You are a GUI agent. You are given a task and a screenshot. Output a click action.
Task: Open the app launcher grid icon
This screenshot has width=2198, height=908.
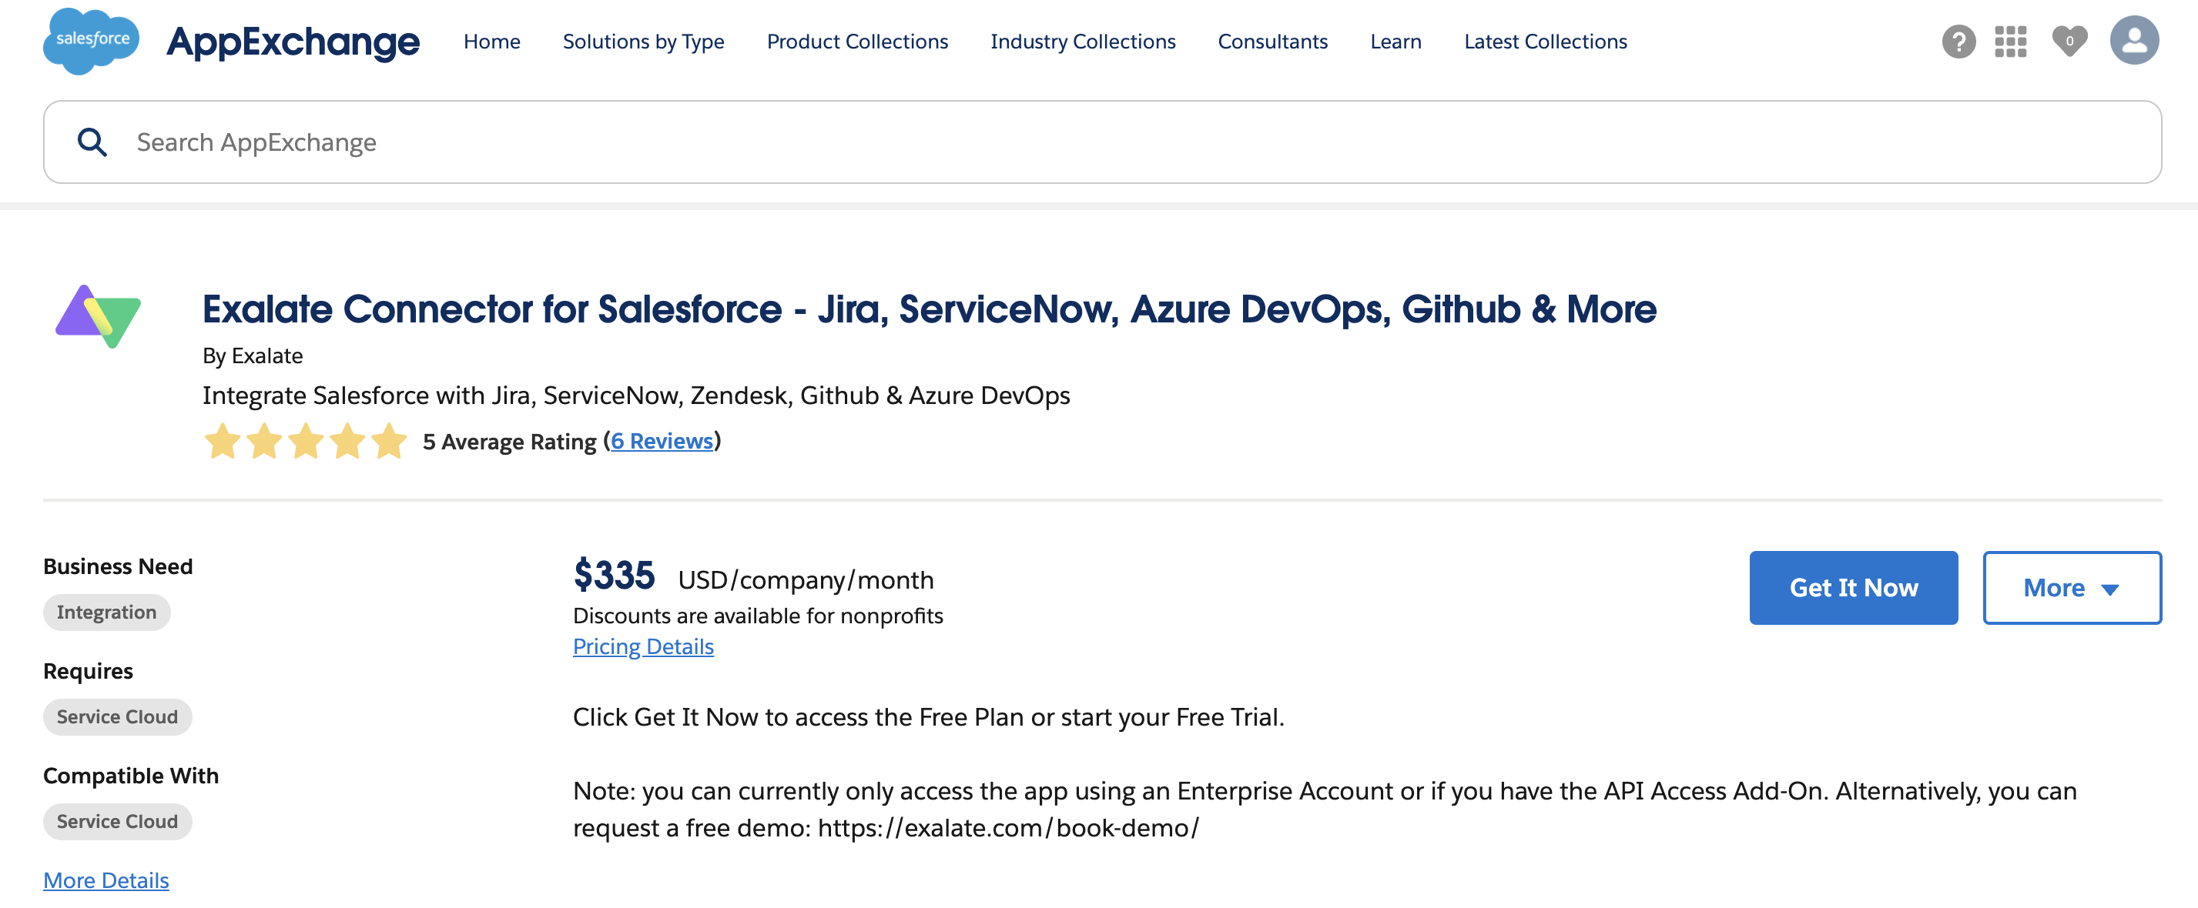point(2010,41)
